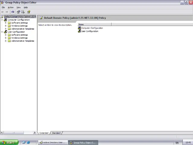Click the Start button
The width and height of the screenshot is (193, 145).
(x=8, y=143)
